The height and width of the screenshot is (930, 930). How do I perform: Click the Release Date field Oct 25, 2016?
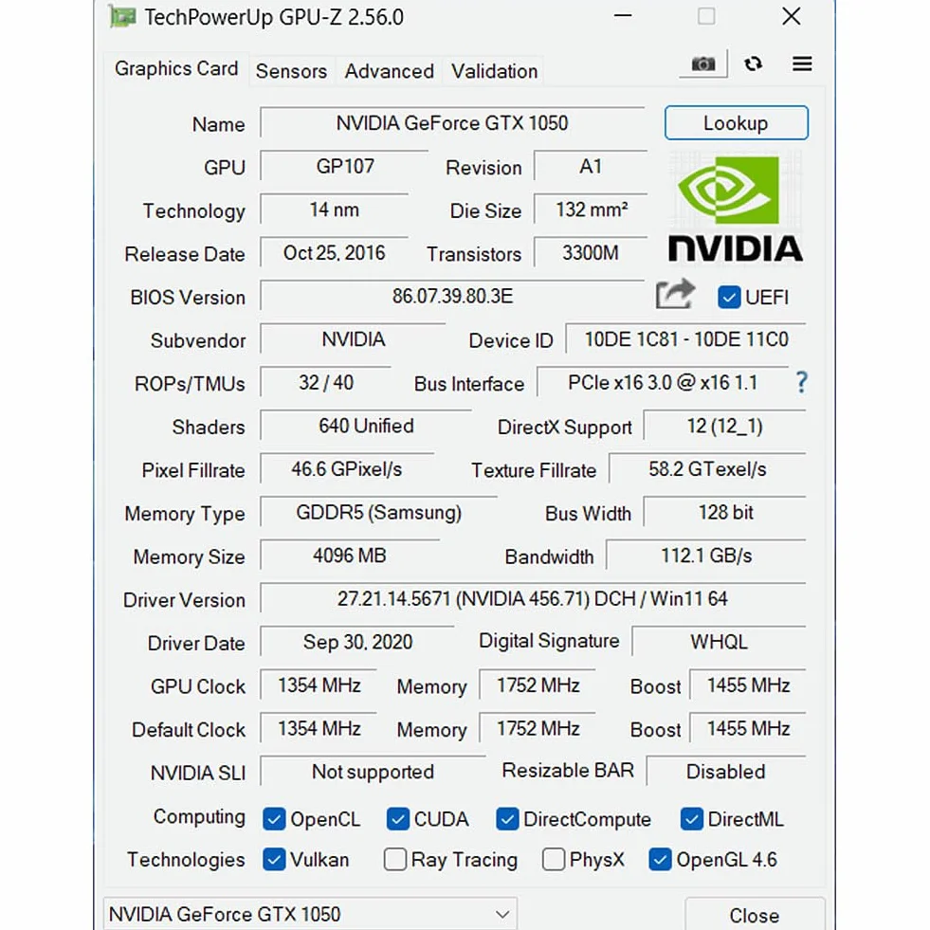point(334,253)
